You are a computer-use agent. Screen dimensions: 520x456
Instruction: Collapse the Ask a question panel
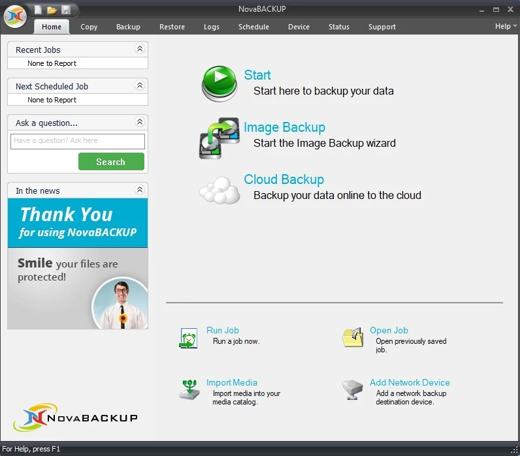[139, 122]
